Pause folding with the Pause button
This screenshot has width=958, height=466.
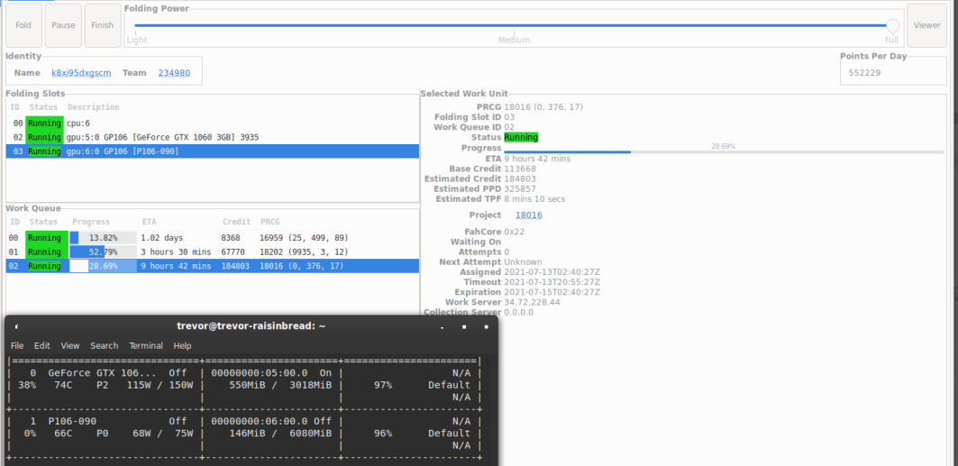click(x=64, y=25)
